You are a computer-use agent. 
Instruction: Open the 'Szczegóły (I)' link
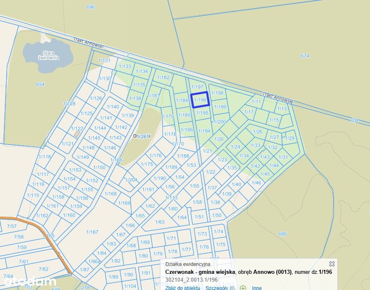coord(220,288)
